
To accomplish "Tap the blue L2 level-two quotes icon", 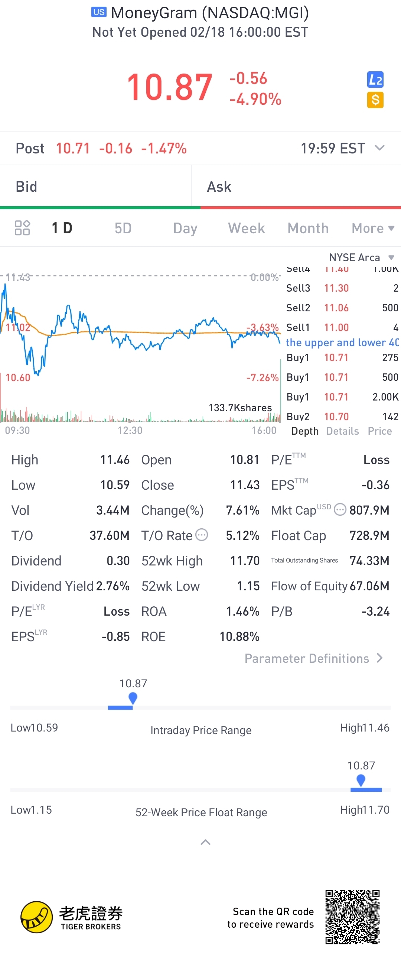I will pyautogui.click(x=375, y=80).
